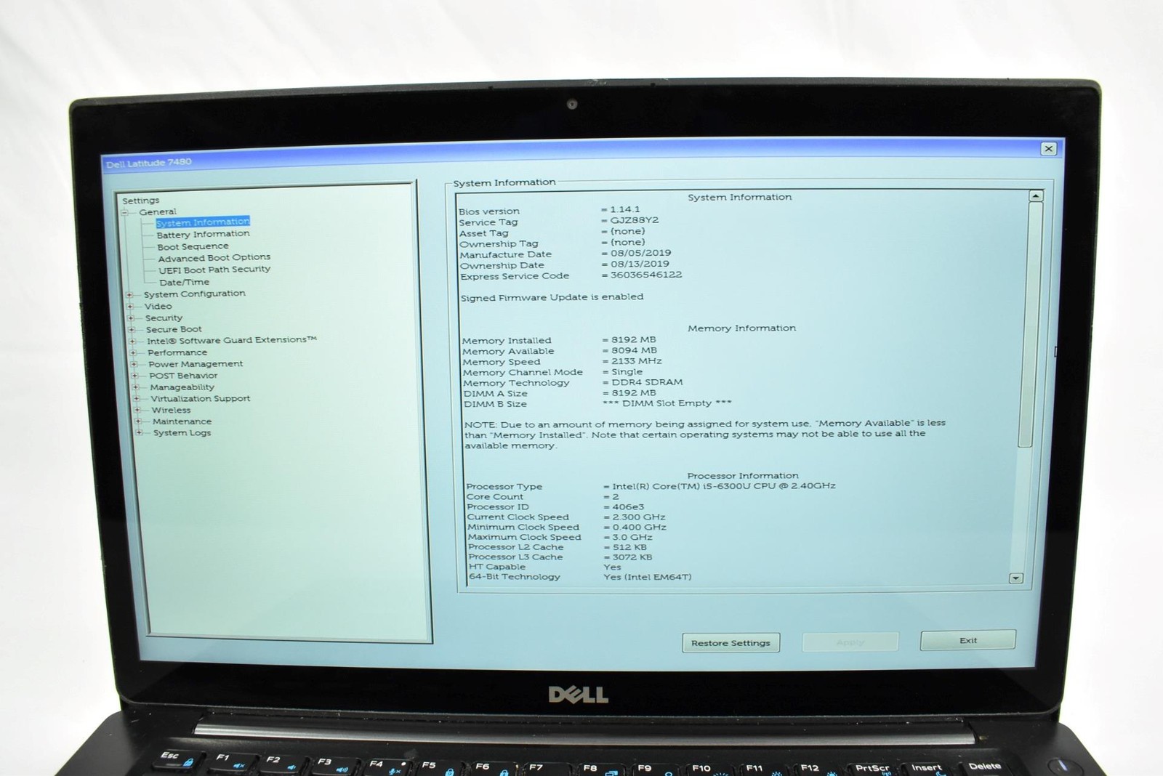Click the Signed Firmware Update enabled text
The image size is (1163, 776).
552,297
